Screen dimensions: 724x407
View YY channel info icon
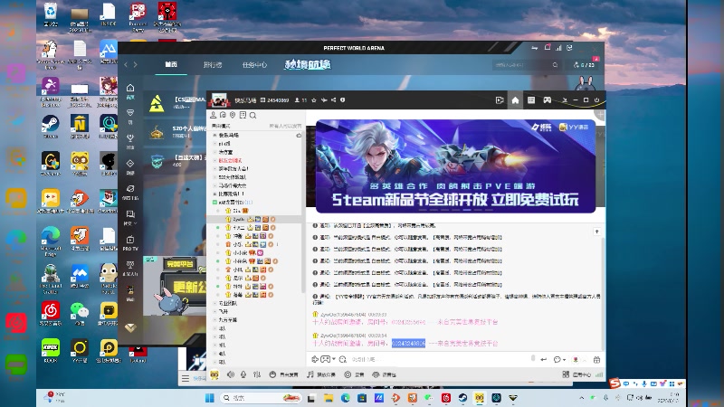click(343, 100)
